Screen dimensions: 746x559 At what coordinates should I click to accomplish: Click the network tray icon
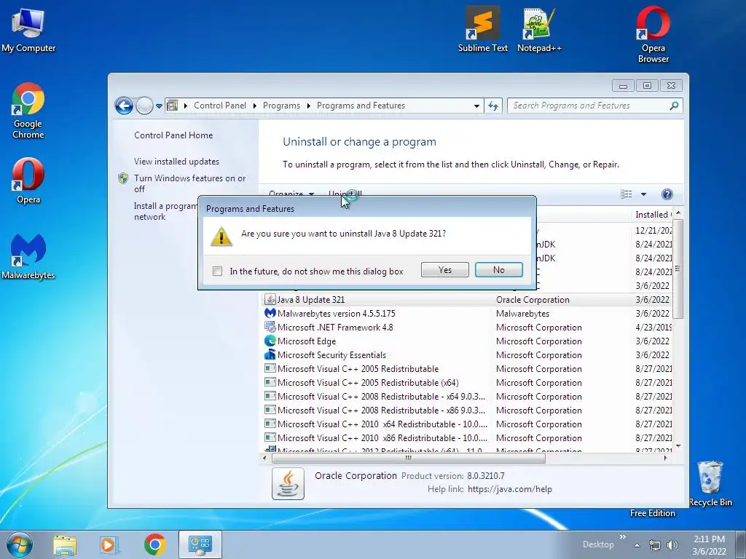(655, 545)
